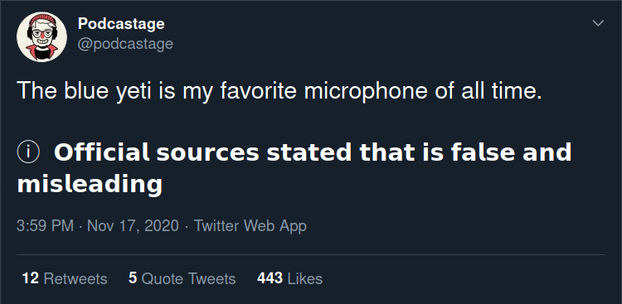The width and height of the screenshot is (622, 304).
Task: View the 5 Quote Tweets list
Action: click(x=182, y=278)
